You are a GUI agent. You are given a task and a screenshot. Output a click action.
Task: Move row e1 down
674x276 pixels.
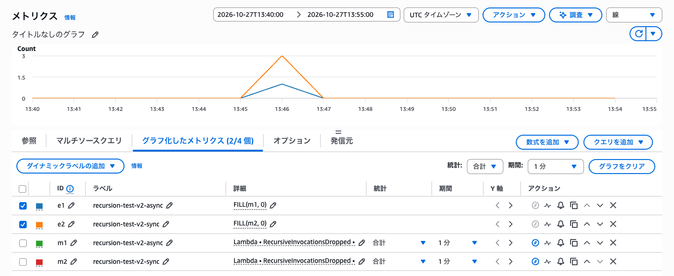click(x=600, y=205)
